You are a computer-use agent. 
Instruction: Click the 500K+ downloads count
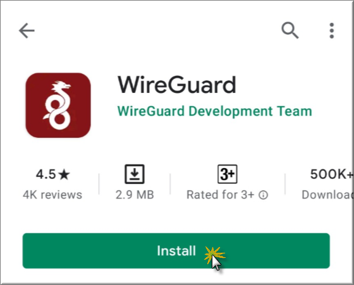coord(332,174)
